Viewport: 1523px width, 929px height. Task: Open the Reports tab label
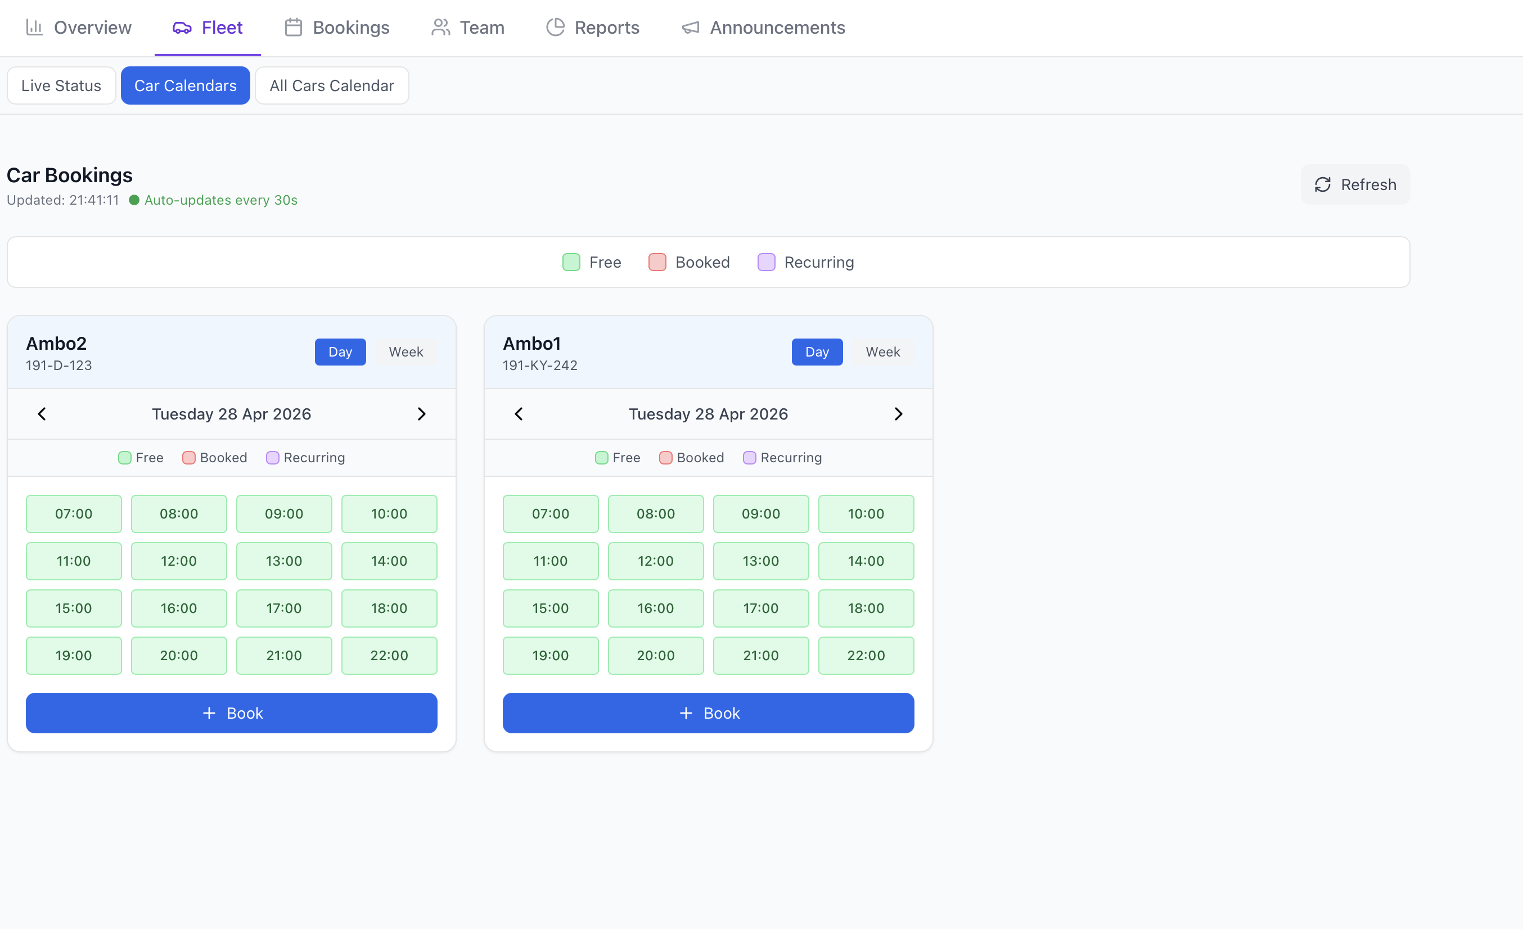607,27
